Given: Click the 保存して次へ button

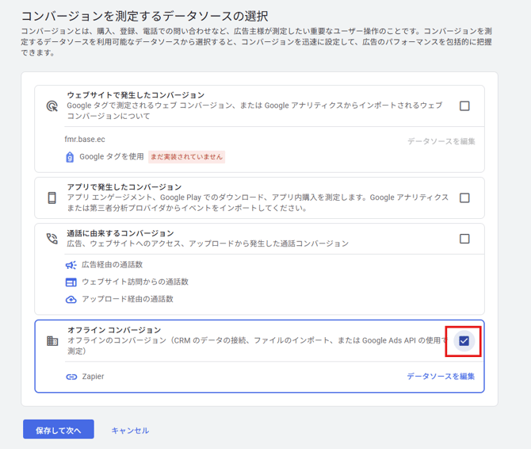Looking at the screenshot, I should click(x=59, y=429).
